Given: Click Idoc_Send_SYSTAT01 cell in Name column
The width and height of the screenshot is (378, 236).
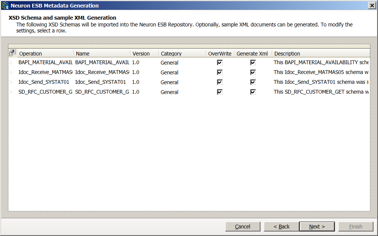Looking at the screenshot, I should coord(101,82).
